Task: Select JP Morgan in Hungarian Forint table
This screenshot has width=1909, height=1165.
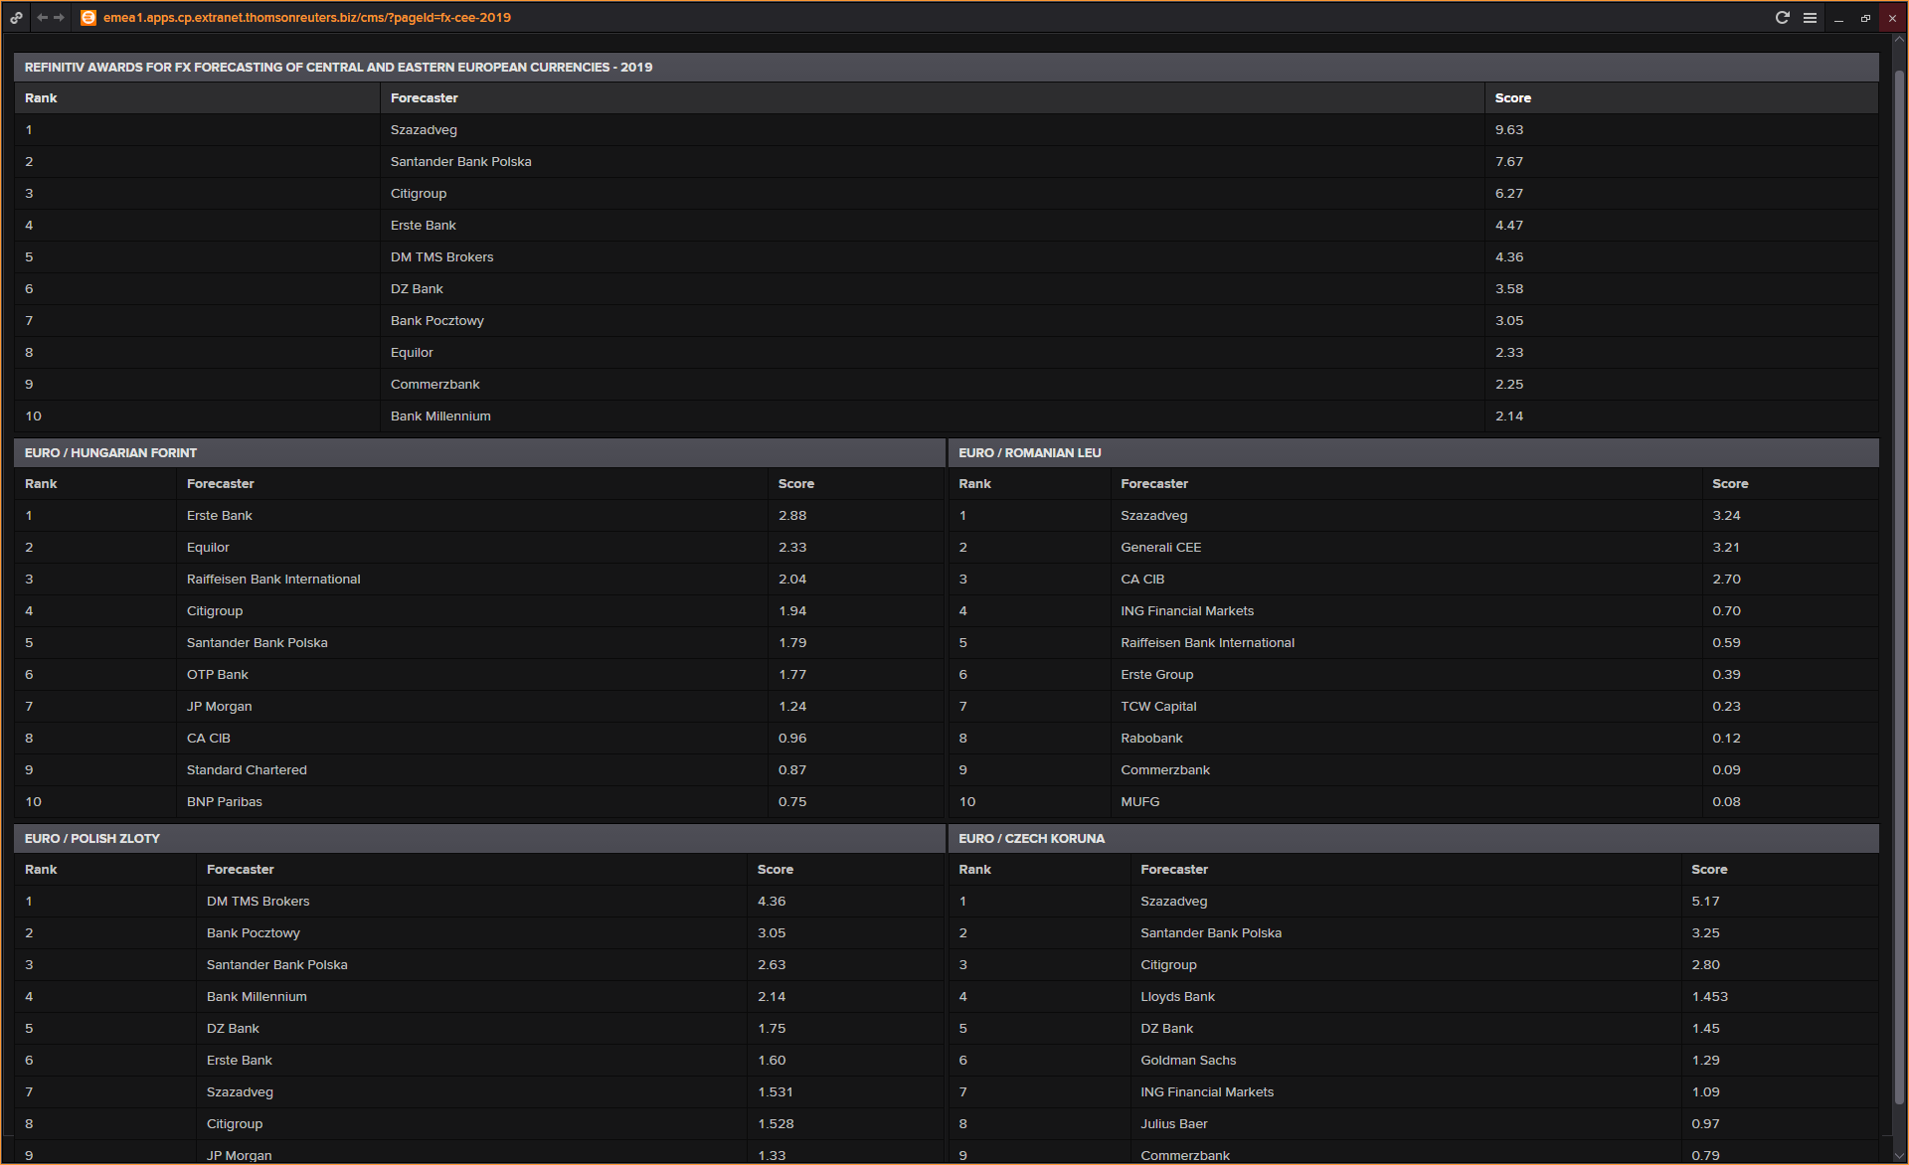Action: [220, 707]
